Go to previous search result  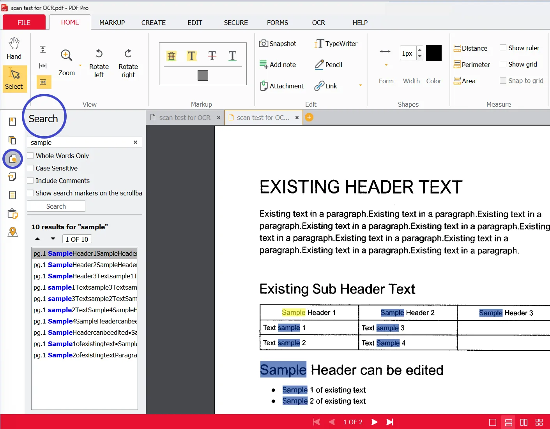37,239
